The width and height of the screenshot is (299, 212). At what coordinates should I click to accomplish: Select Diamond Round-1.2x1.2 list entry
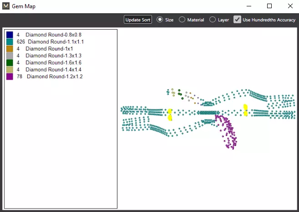45,76
